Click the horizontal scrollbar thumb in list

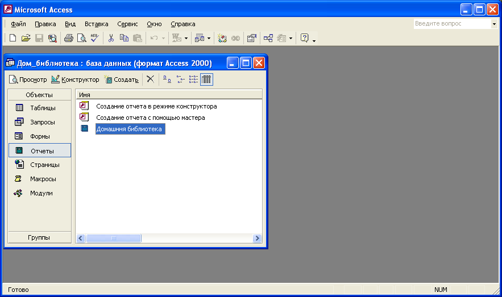coord(113,238)
